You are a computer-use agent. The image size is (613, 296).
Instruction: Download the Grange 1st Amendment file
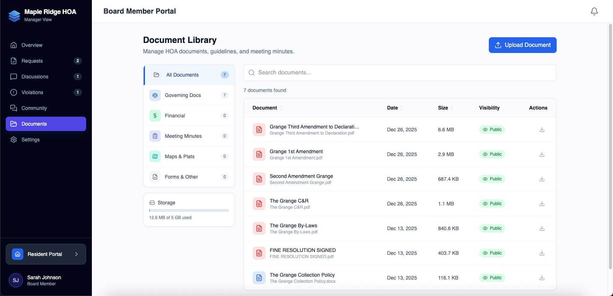click(x=542, y=154)
